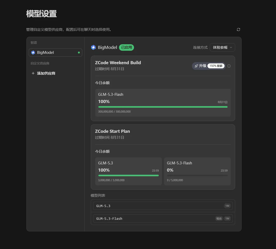The image size is (276, 249).
Task: Click 过期时间 8月31日 under Weekend Build
Action: coord(109,69)
